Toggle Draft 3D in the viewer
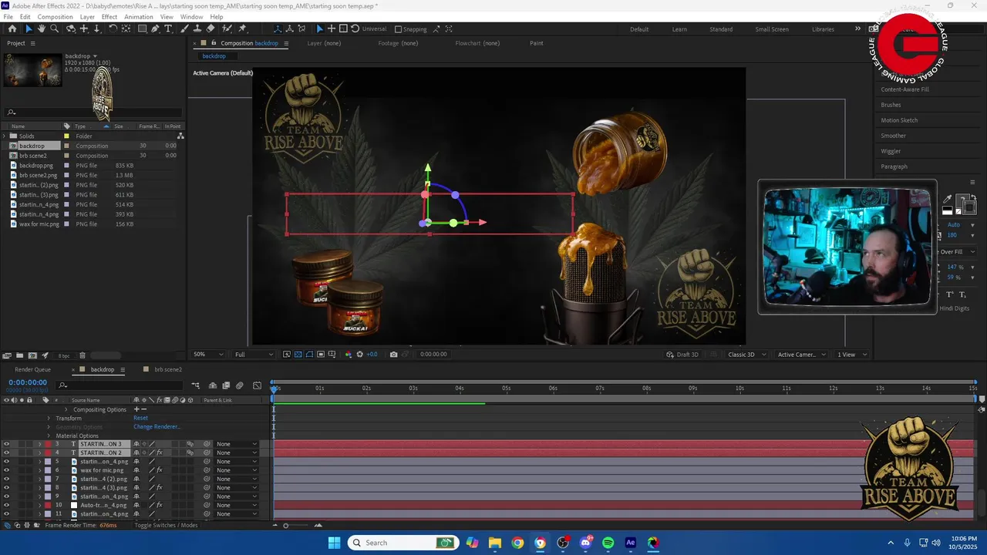This screenshot has width=987, height=555. (x=682, y=354)
